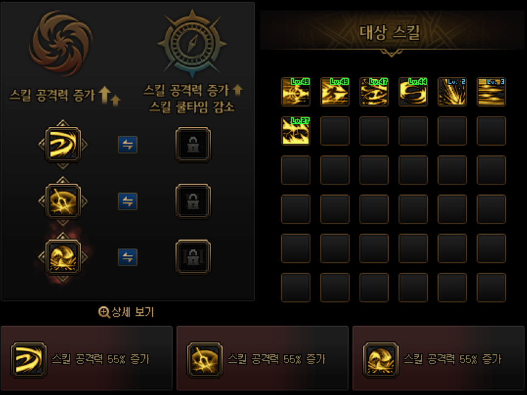527x395 pixels.
Task: Click the first 스킬 공격력 55% 증가 card
Action: point(86,358)
